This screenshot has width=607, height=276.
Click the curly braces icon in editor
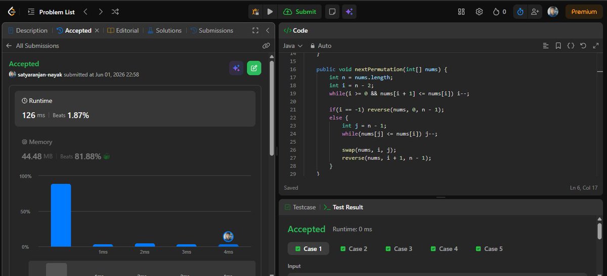tap(571, 46)
